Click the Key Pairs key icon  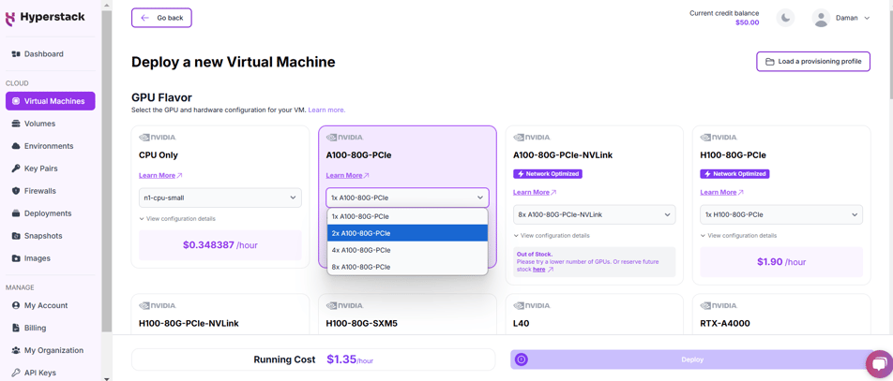click(x=16, y=169)
